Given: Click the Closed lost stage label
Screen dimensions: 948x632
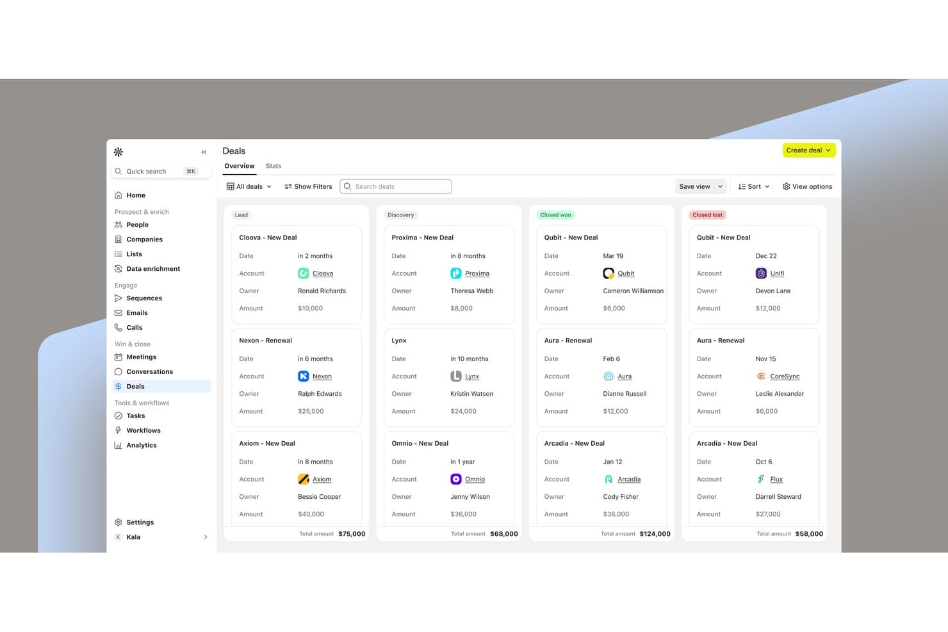Looking at the screenshot, I should [x=707, y=215].
